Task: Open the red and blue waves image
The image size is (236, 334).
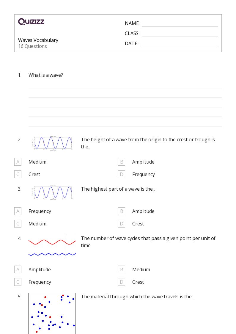Action: point(52,247)
